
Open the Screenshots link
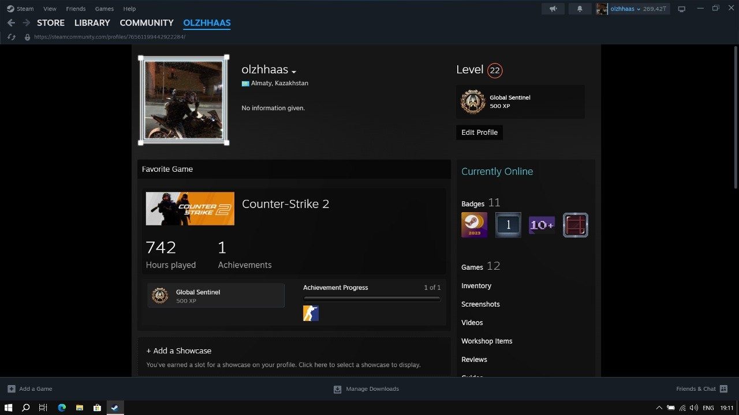(x=480, y=304)
